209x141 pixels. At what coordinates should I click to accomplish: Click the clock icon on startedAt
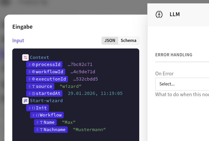coord(33,94)
